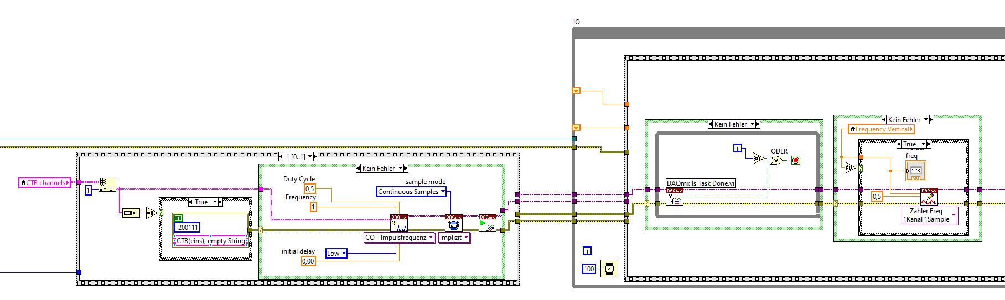Click the green True boolean constant

click(178, 219)
